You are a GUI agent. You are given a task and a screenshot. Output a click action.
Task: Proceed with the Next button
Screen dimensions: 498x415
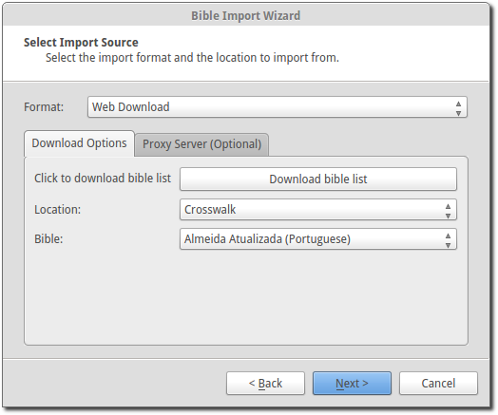(x=352, y=384)
